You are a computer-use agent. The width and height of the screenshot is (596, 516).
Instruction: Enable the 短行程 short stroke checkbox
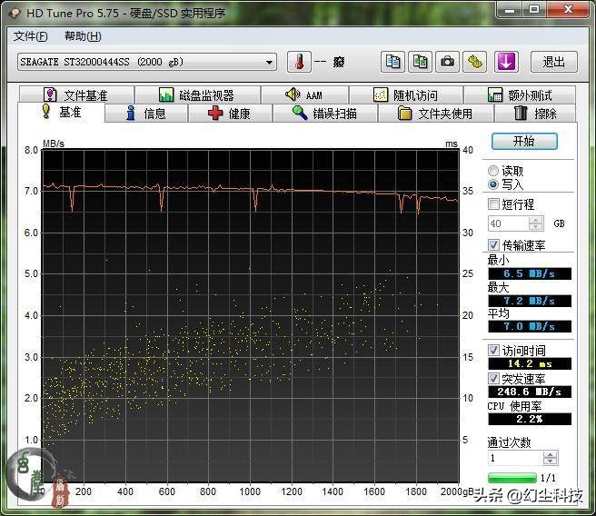click(x=494, y=203)
